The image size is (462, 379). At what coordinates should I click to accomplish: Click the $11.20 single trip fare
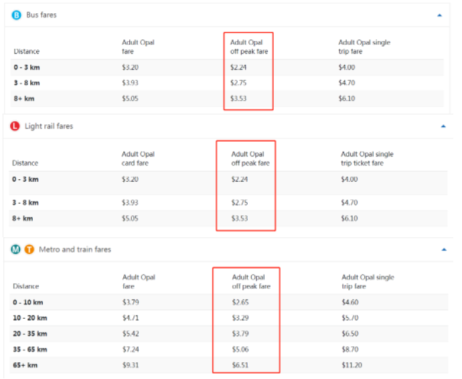[352, 365]
